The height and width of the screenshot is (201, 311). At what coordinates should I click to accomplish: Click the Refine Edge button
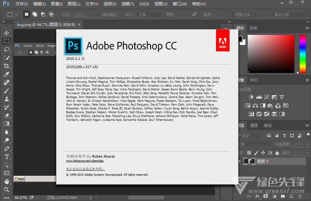click(x=244, y=14)
